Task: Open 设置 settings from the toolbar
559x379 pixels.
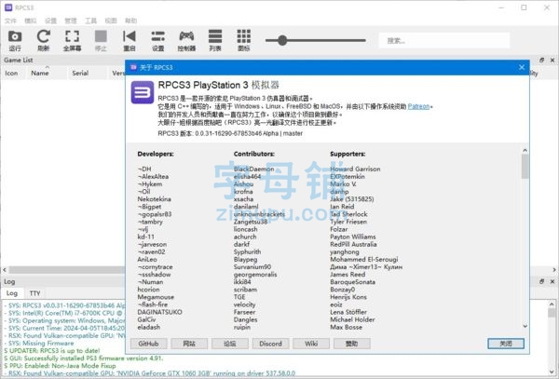Action: [x=158, y=40]
